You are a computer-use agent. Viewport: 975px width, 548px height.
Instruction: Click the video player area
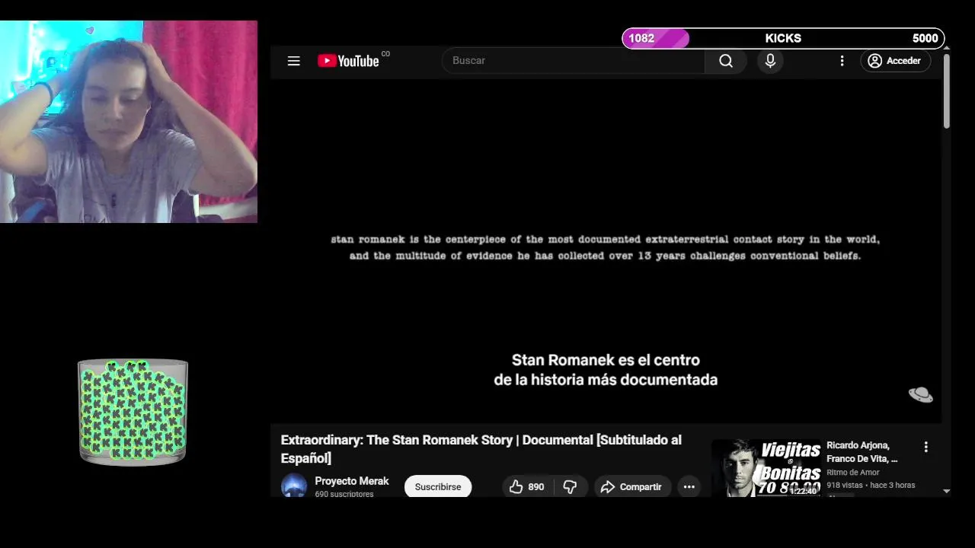[606, 251]
